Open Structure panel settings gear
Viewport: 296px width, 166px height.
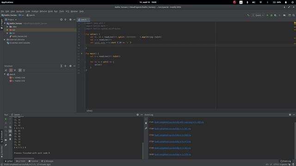(x=70, y=66)
